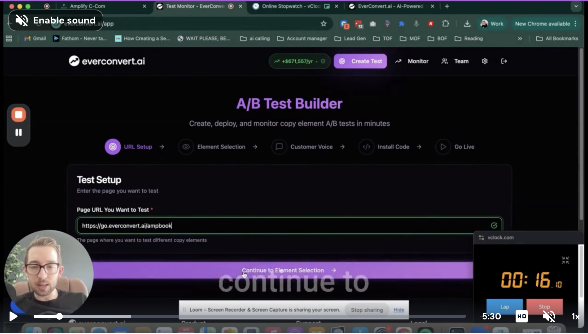Collapse the vclock stopwatch window
The image size is (588, 334).
[565, 260]
